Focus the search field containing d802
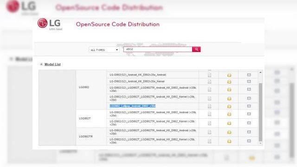Image resolution: width=297 pixels, height=167 pixels. point(158,49)
